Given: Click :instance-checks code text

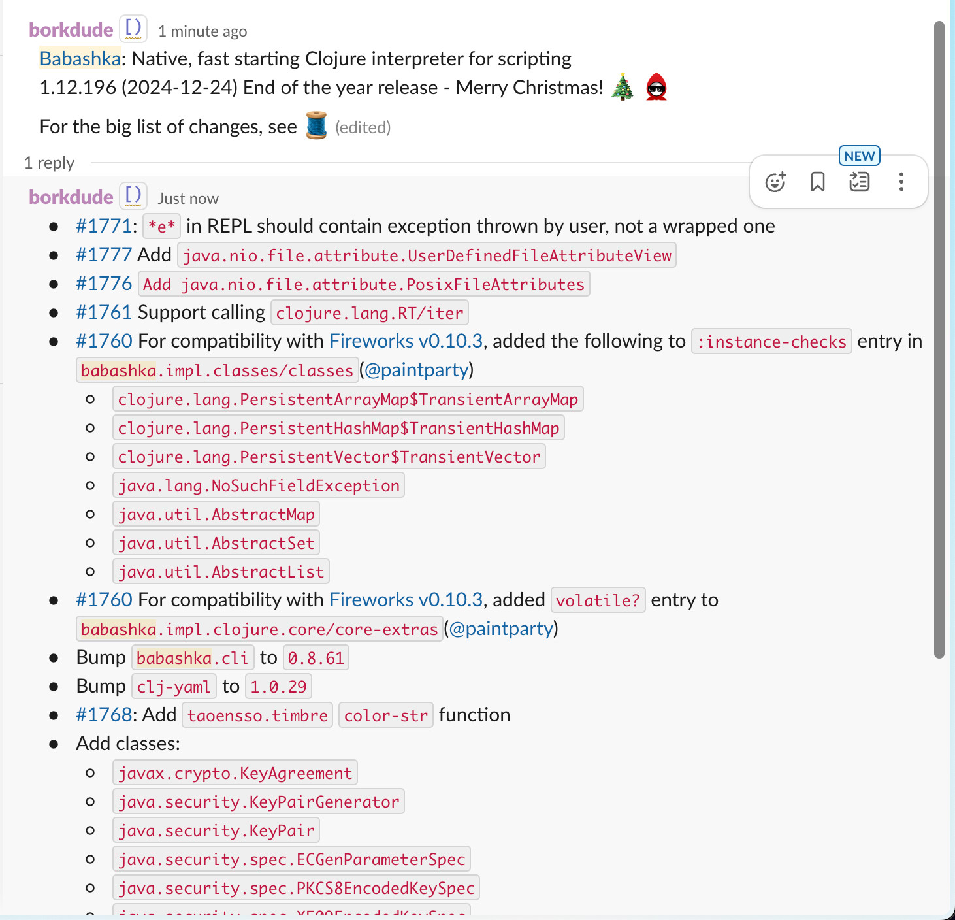Looking at the screenshot, I should [x=771, y=342].
